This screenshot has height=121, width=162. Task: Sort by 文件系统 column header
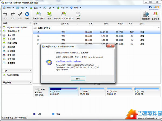(x=69, y=24)
